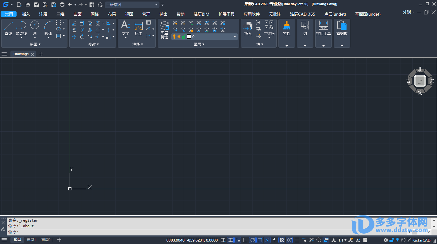Image resolution: width=437 pixels, height=244 pixels.
Task: Click the add new drawing tab plus button
Action: pos(41,54)
